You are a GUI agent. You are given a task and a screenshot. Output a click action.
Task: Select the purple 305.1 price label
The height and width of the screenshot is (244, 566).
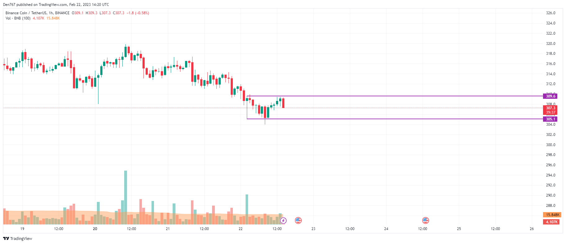pos(550,119)
